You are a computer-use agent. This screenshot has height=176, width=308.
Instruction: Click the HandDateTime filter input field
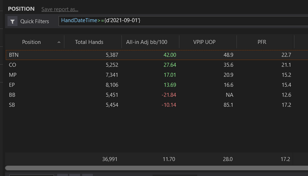pyautogui.click(x=183, y=21)
